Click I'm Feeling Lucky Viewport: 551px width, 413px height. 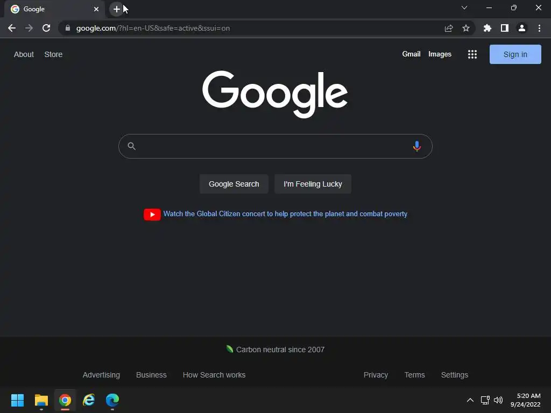pos(313,184)
